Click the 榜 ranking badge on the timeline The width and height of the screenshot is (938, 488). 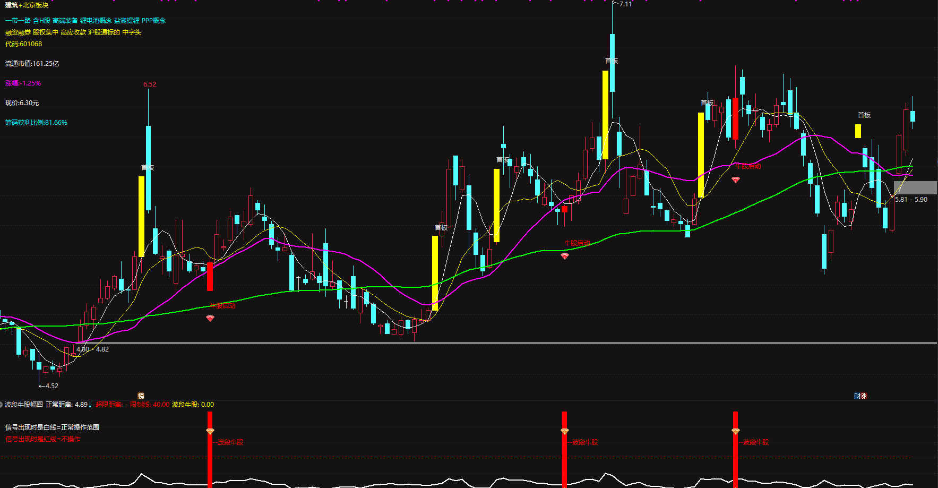coord(141,396)
